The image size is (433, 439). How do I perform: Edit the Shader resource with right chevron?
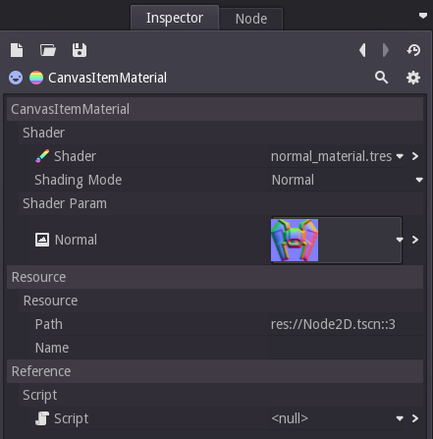click(415, 156)
